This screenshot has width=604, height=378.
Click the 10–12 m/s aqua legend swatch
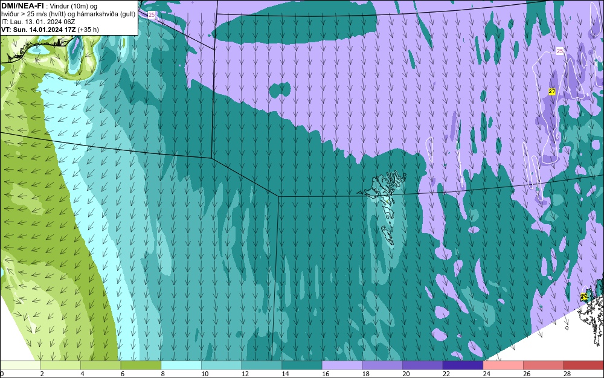[x=221, y=365]
